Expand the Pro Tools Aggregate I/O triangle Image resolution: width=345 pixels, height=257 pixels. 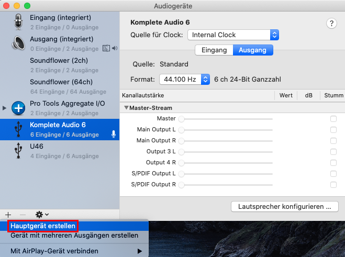4,108
